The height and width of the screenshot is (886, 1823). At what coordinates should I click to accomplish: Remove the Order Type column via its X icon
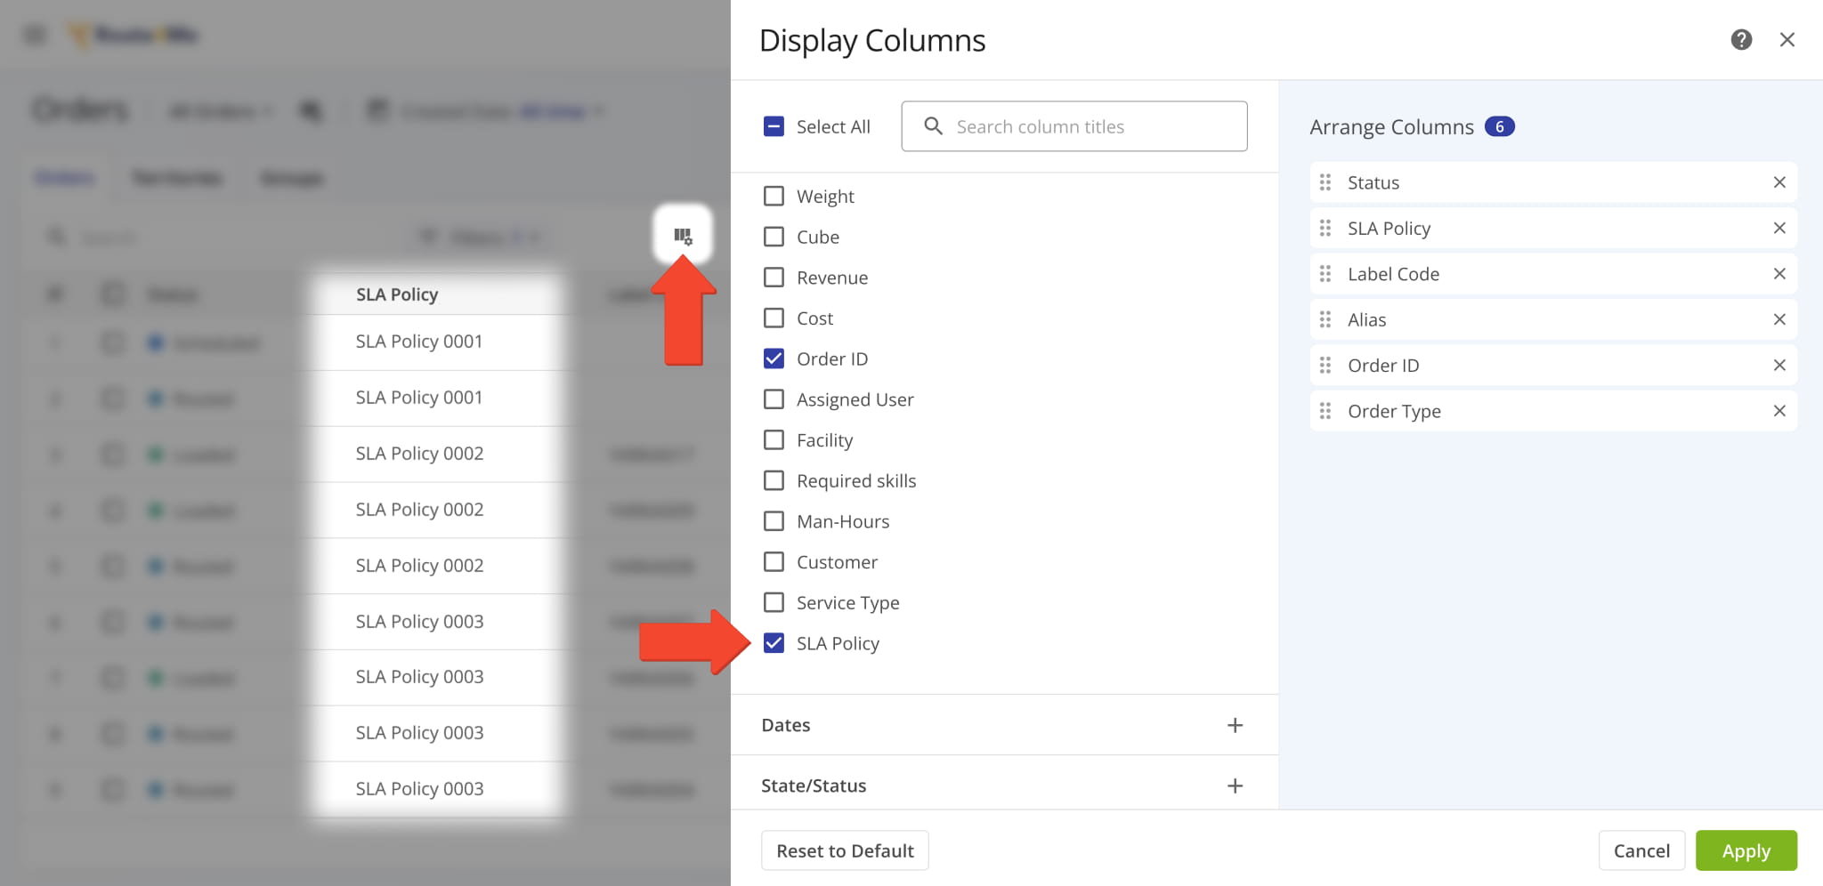[x=1780, y=410]
